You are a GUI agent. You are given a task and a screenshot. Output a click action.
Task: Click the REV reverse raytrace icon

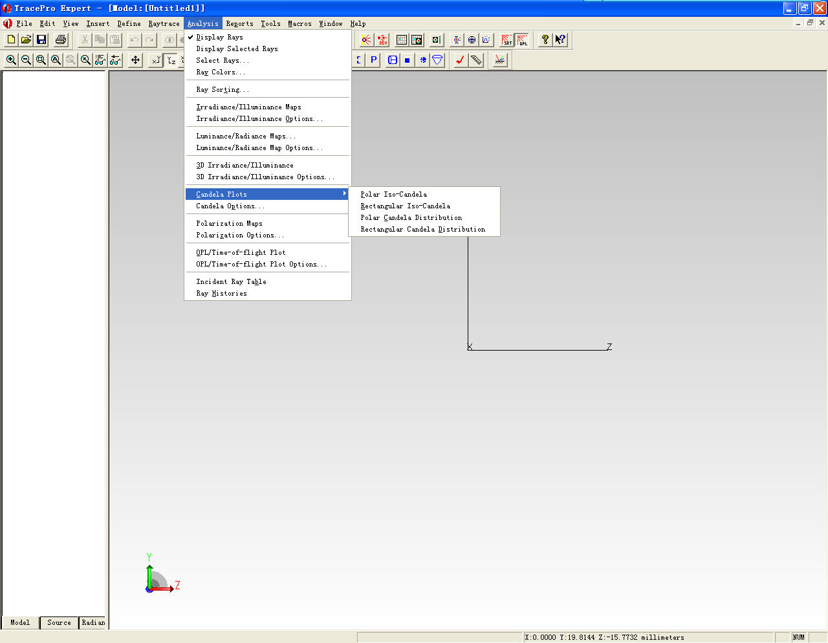click(x=382, y=40)
